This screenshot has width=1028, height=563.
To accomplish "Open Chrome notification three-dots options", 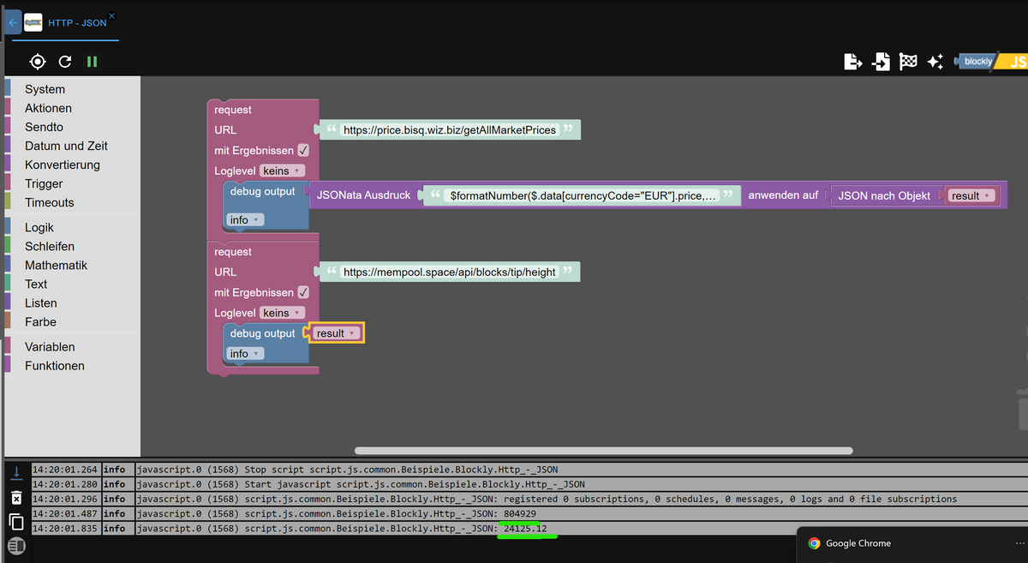I will [x=1019, y=543].
